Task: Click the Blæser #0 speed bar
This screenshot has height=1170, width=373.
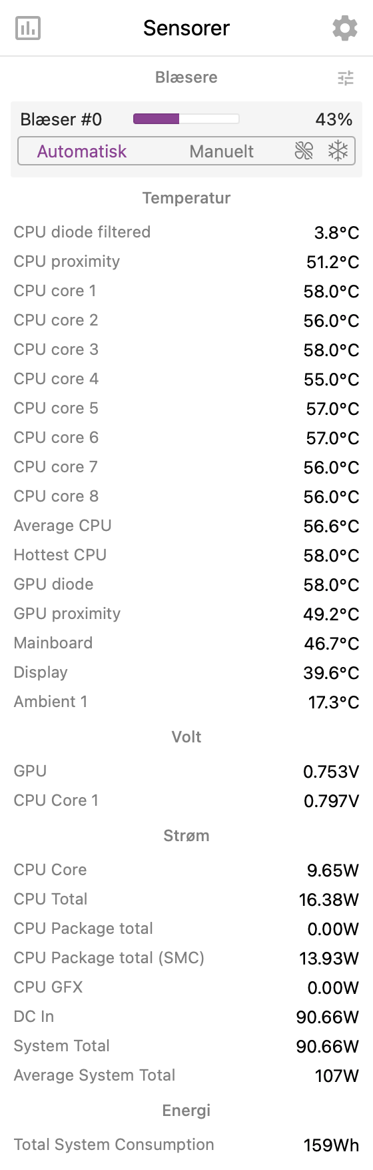Action: [186, 119]
